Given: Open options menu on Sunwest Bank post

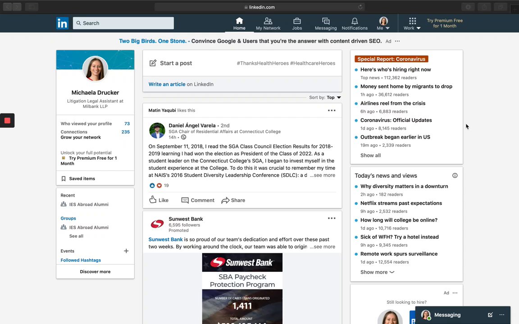Looking at the screenshot, I should 331,218.
